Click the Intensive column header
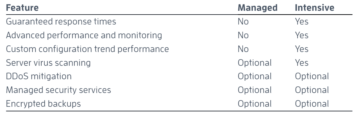Viewport: 360px width, 119px height. (315, 8)
